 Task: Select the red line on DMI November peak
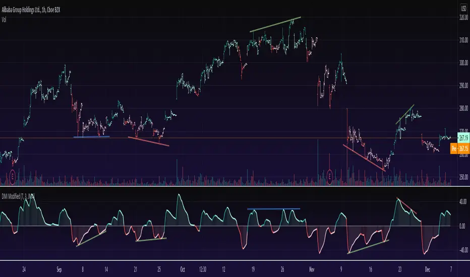pyautogui.click(x=406, y=205)
